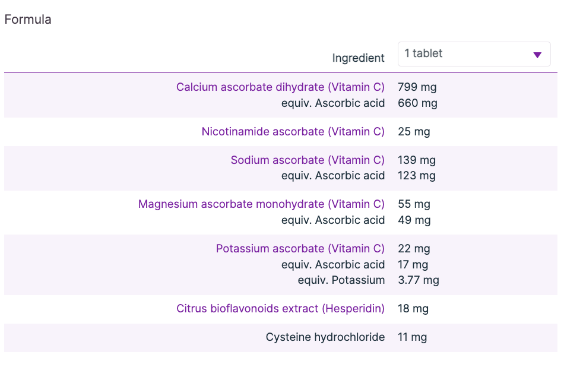Viewport: 564px width, 367px height.
Task: Click the Cysteine hydrochloride ingredient text
Action: pyautogui.click(x=325, y=337)
